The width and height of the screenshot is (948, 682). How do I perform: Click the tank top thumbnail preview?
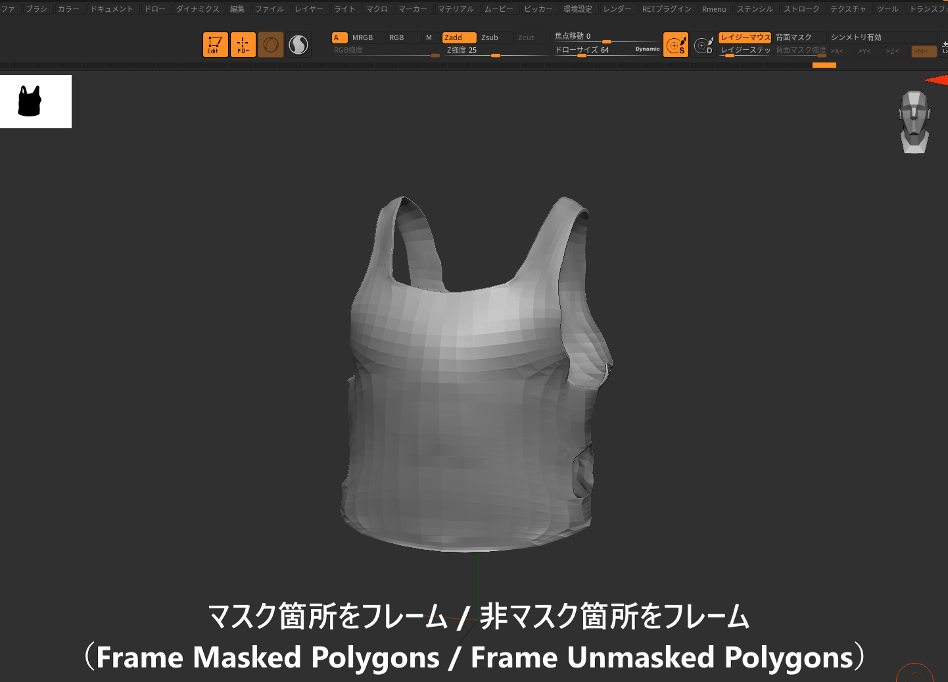click(x=36, y=101)
